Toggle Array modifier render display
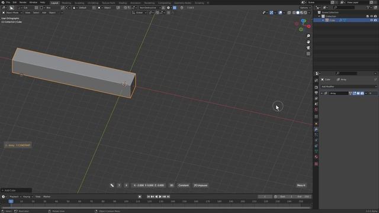Viewport: 379px width, 213px height. (362, 93)
